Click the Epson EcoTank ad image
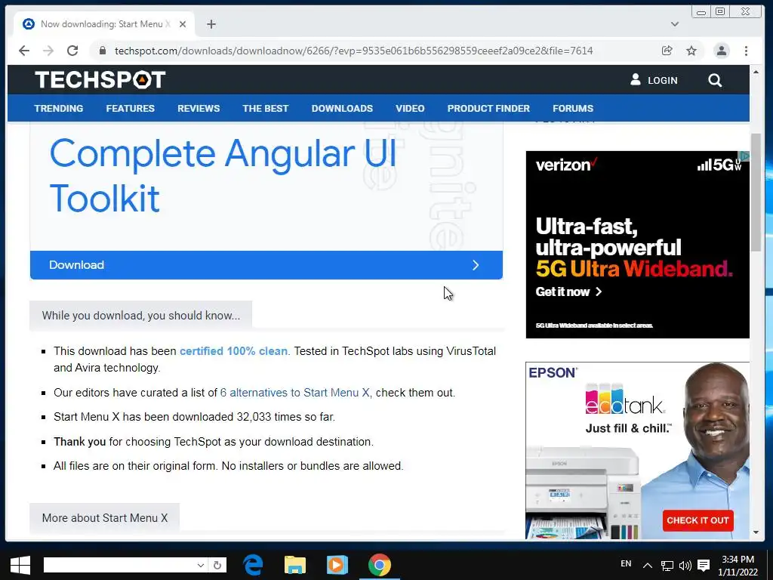The width and height of the screenshot is (773, 580). point(637,450)
